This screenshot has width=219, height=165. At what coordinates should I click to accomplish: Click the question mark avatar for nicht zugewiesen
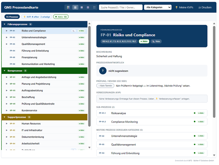[103, 71]
